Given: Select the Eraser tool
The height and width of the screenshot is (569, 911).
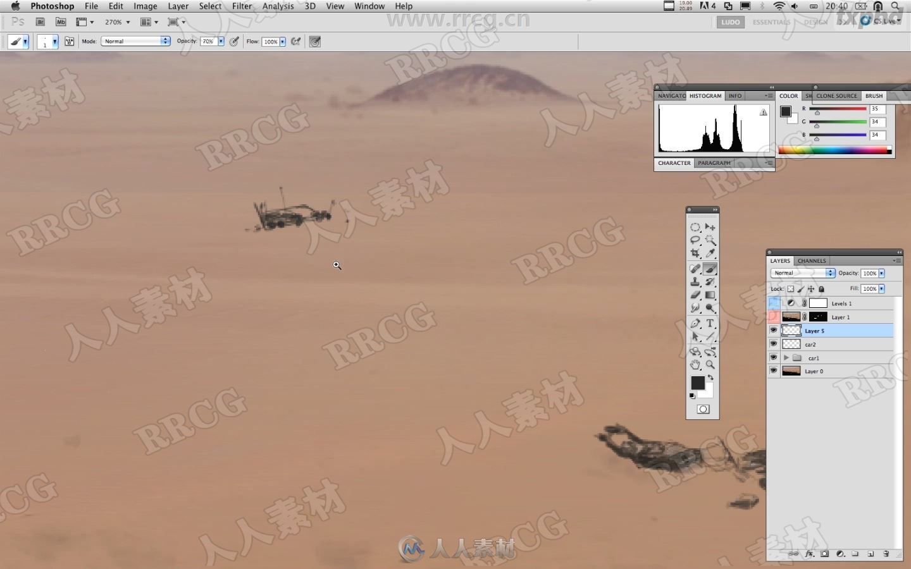Looking at the screenshot, I should click(x=695, y=295).
